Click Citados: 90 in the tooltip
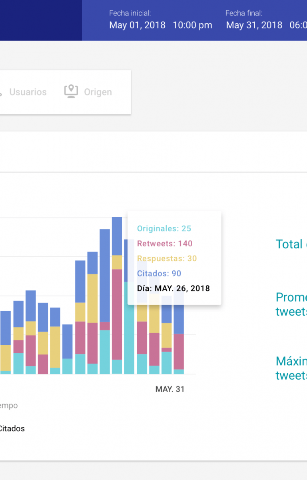 coord(159,274)
